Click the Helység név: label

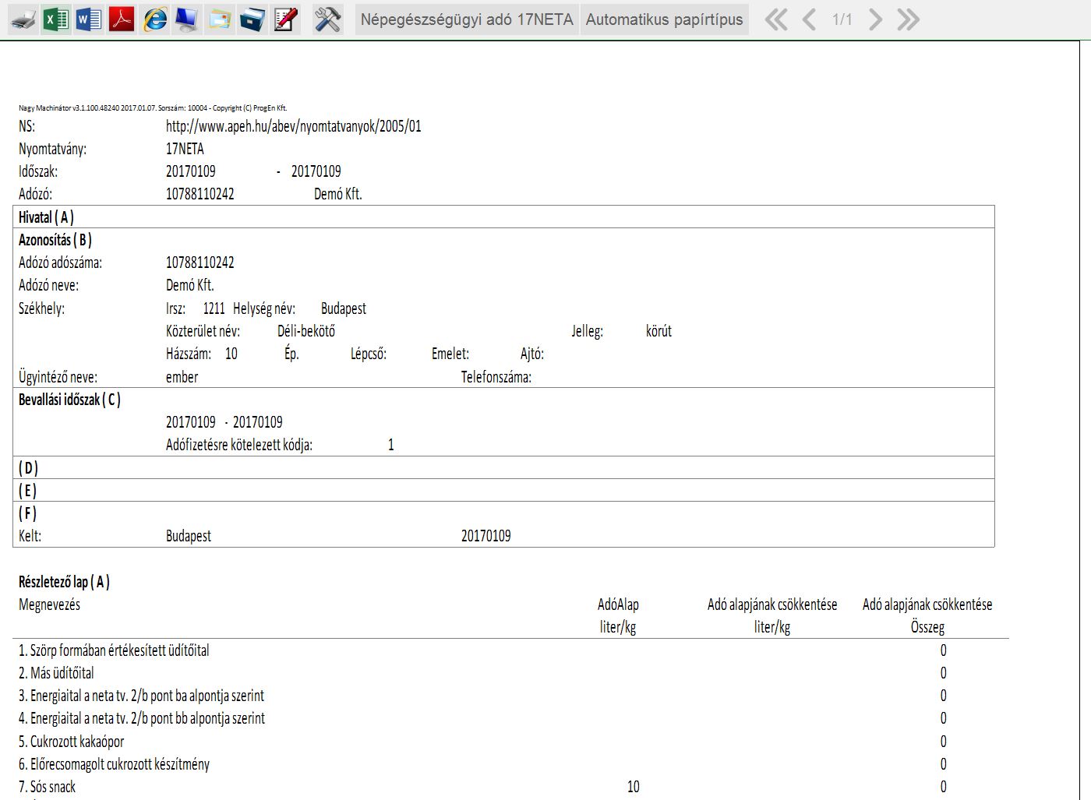point(264,308)
